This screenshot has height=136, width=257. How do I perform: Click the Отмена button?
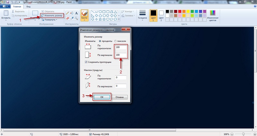pyautogui.click(x=120, y=97)
